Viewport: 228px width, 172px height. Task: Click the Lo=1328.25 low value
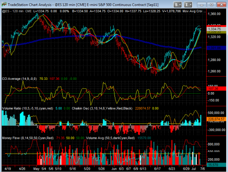(152, 11)
